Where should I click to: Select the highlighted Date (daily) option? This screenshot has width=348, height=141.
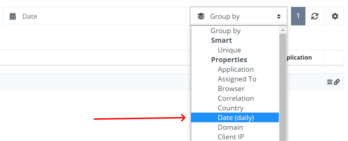[235, 117]
